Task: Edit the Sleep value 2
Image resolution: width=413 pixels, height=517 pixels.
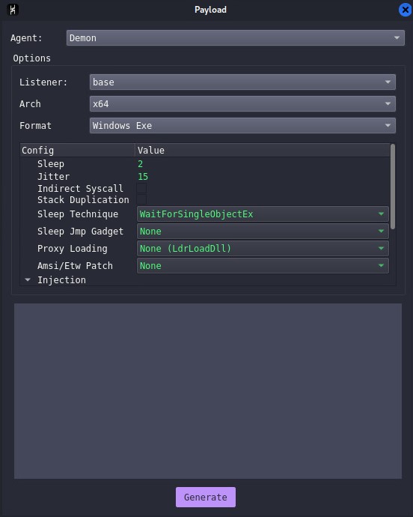Action: [x=141, y=164]
